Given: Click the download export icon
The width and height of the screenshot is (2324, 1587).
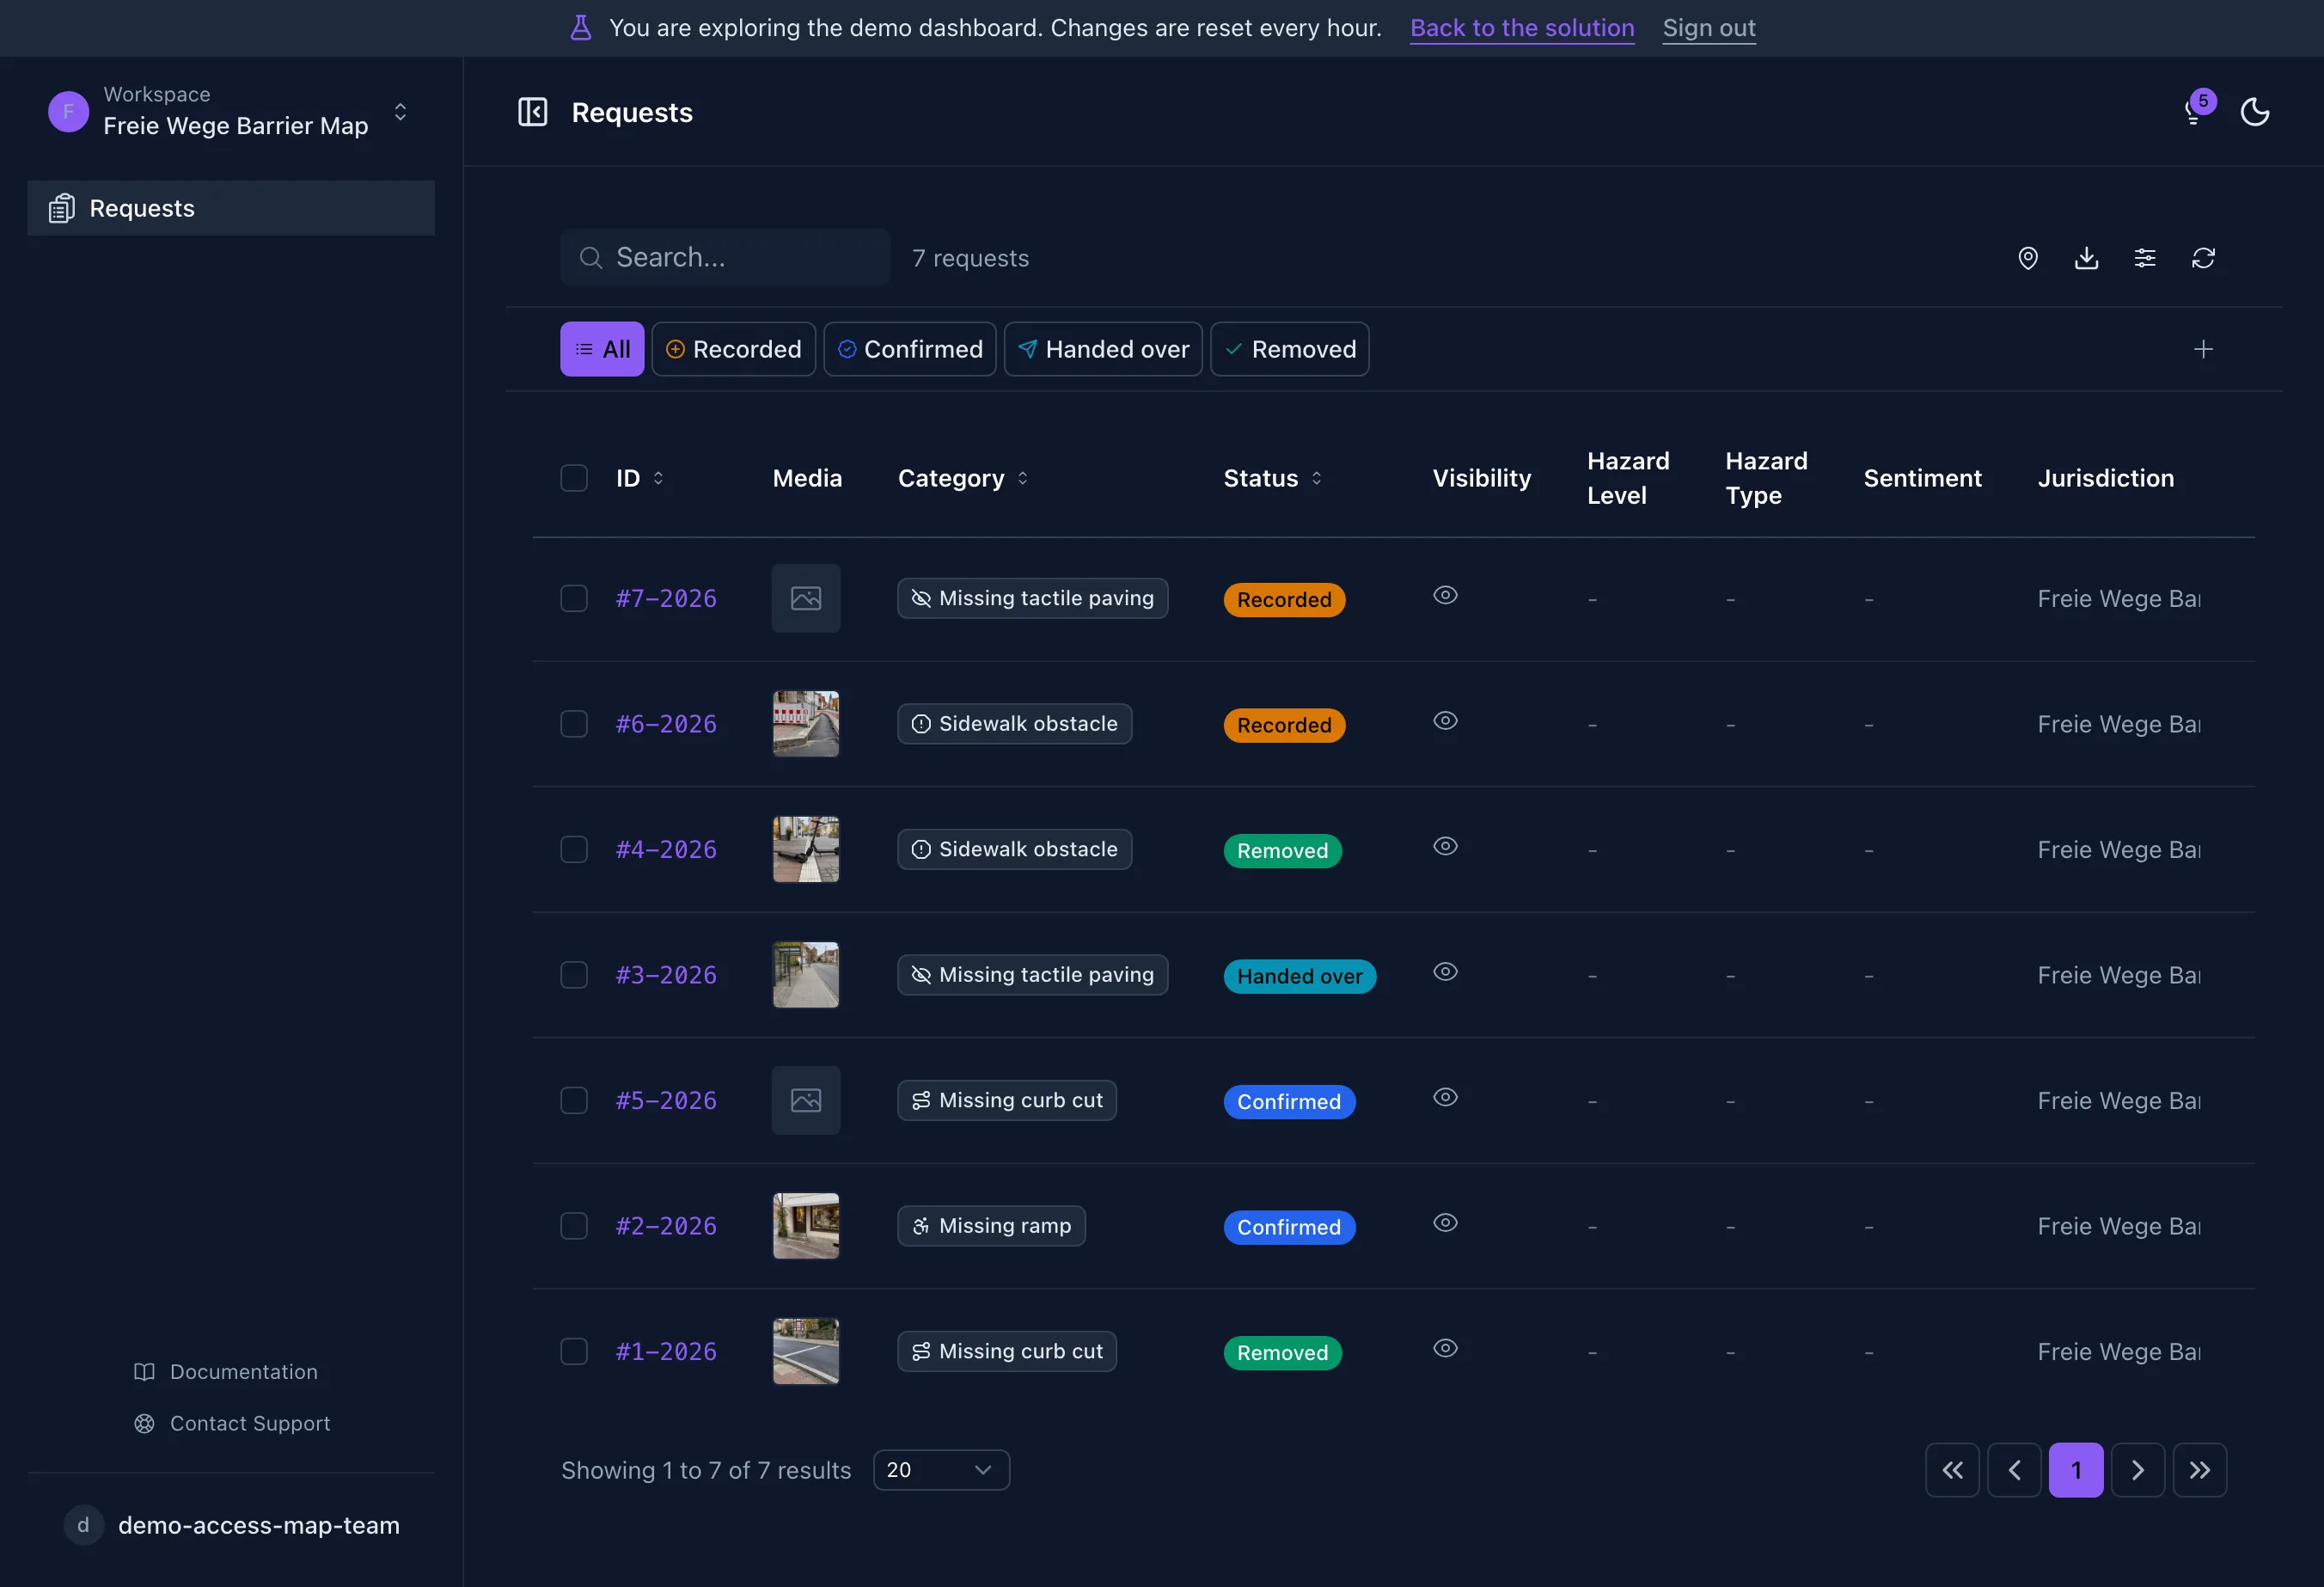Looking at the screenshot, I should (x=2086, y=258).
